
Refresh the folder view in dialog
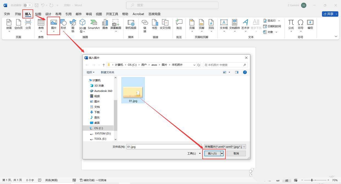pyautogui.click(x=199, y=65)
